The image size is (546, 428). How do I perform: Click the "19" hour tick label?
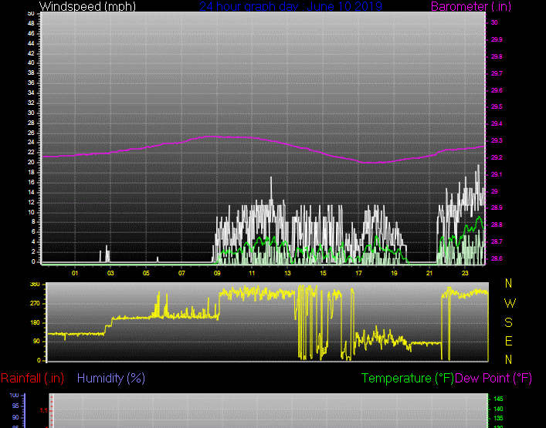[394, 273]
